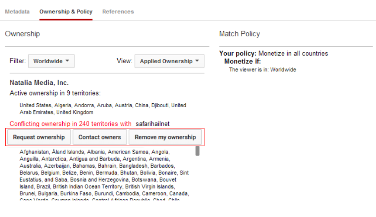Click 'Active ownership in 9 territories' text
The width and height of the screenshot is (376, 217).
(55, 93)
